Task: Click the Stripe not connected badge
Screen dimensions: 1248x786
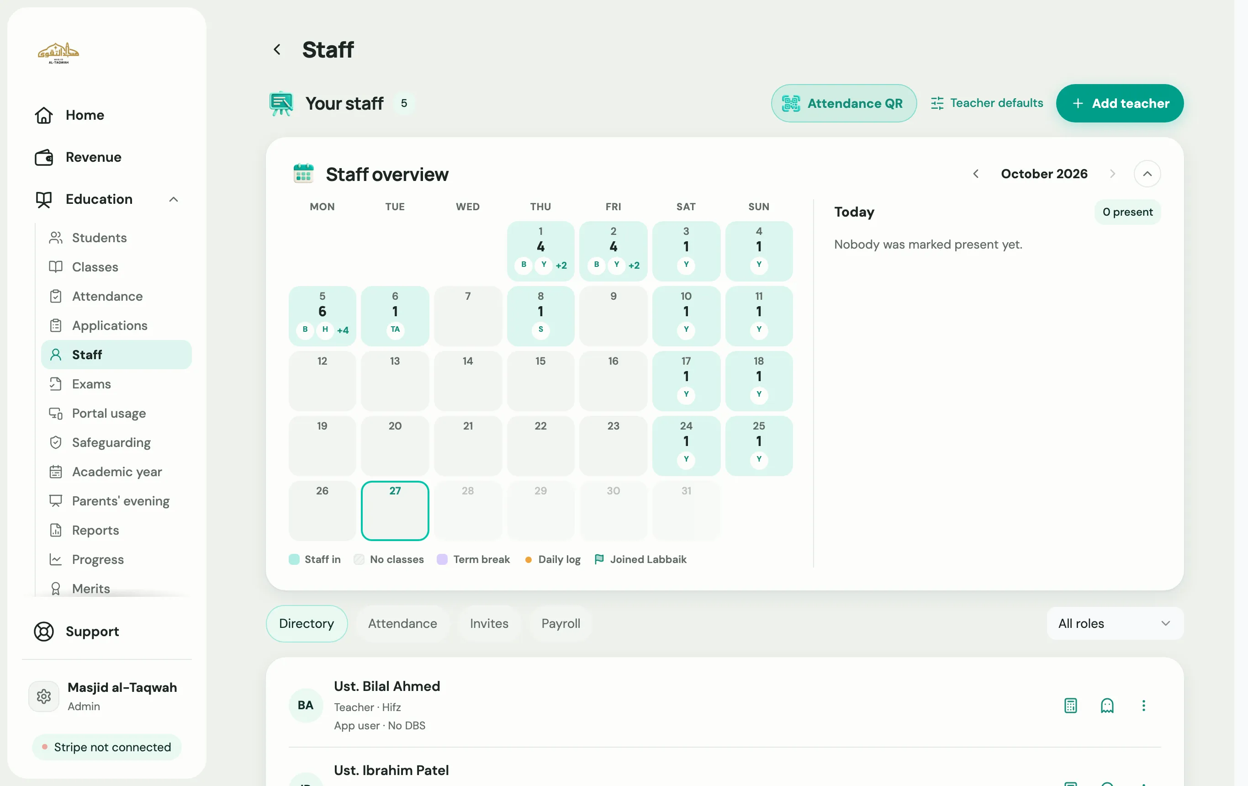Action: pos(107,747)
